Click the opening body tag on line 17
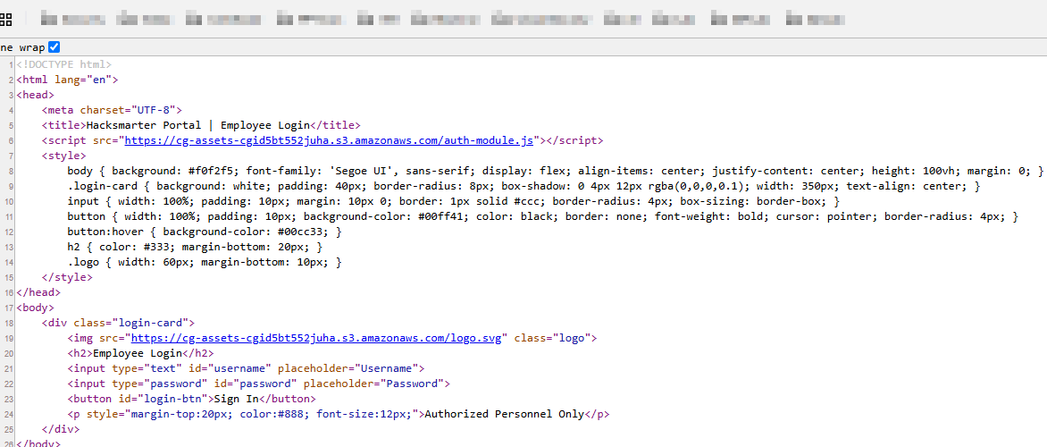The image size is (1047, 447). (36, 308)
